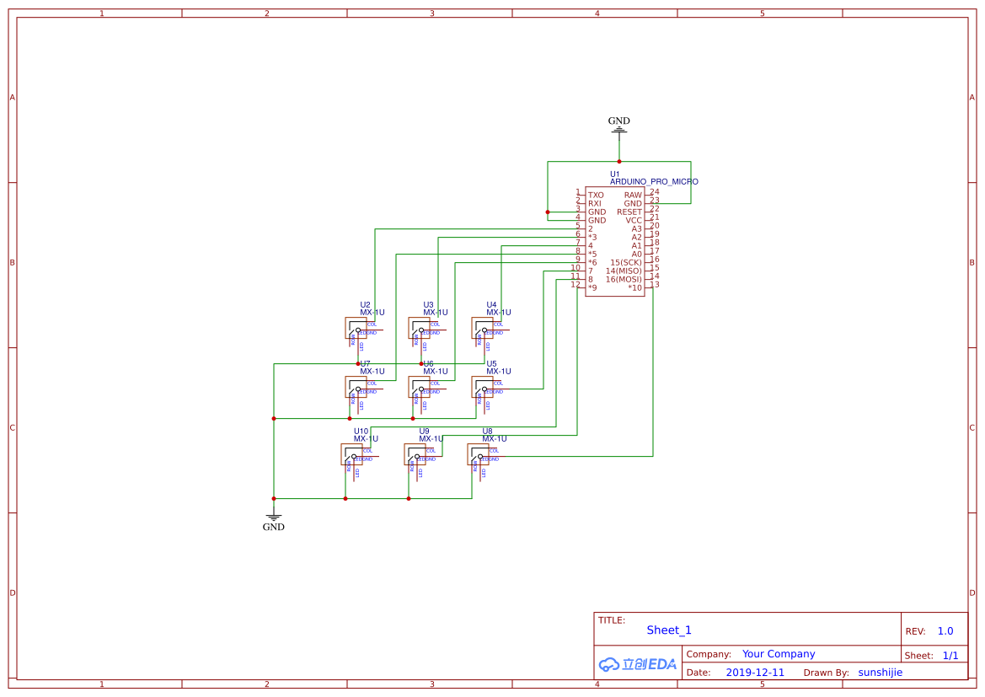Viewport: 985px width, 697px height.
Task: Select the ARDUINO_PRO_MICRO part name label
Action: coord(654,182)
